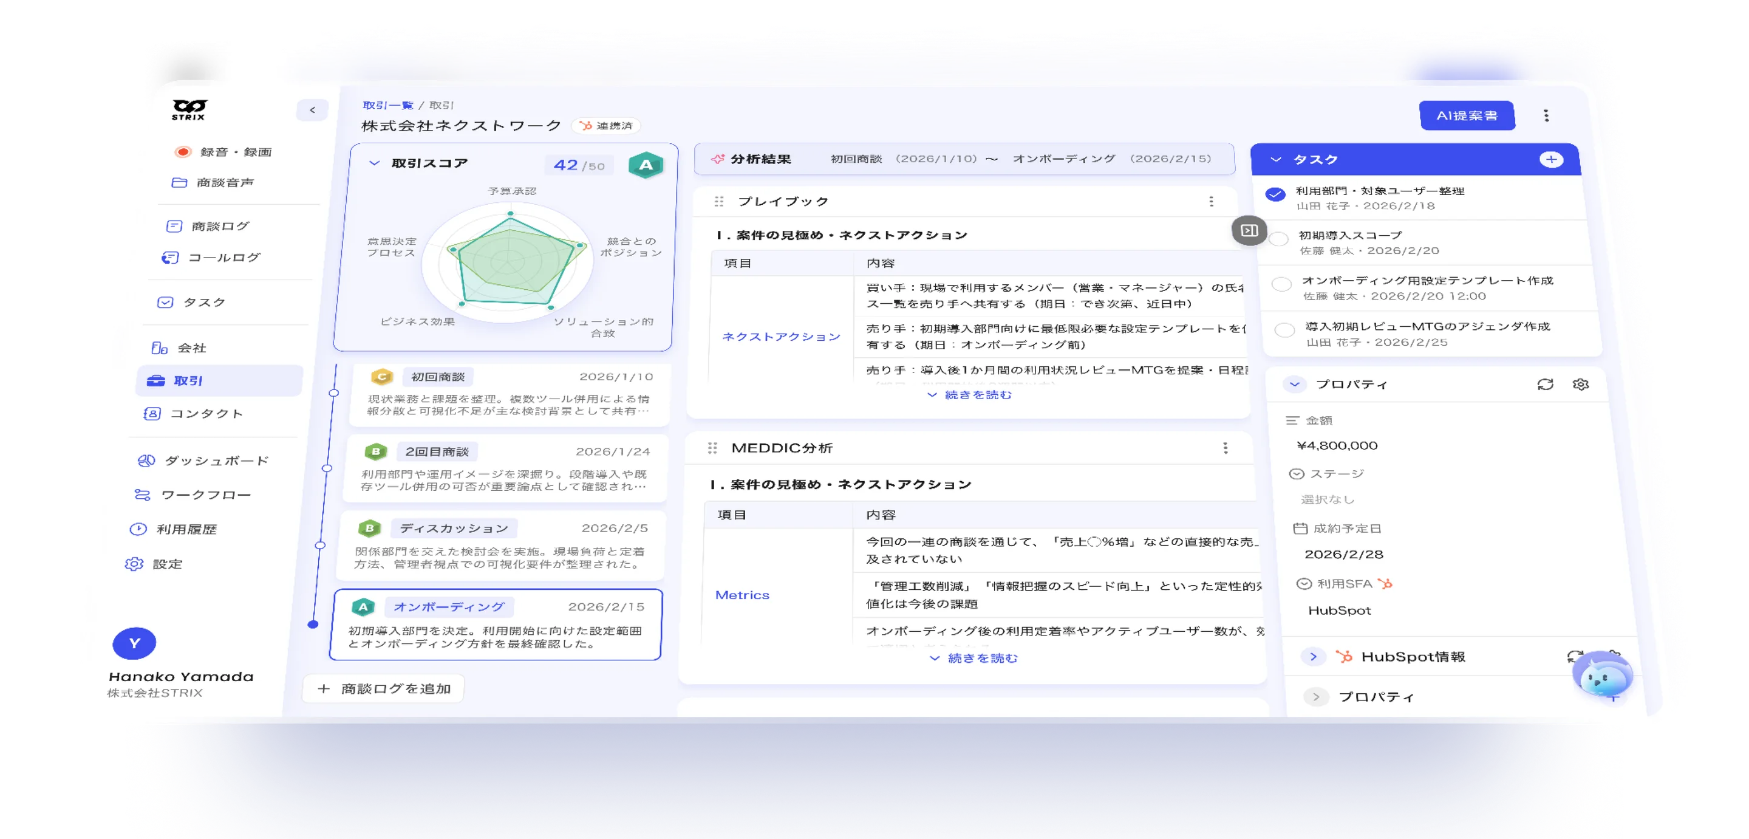Open コールログ in the sidebar
This screenshot has width=1749, height=839.
211,258
